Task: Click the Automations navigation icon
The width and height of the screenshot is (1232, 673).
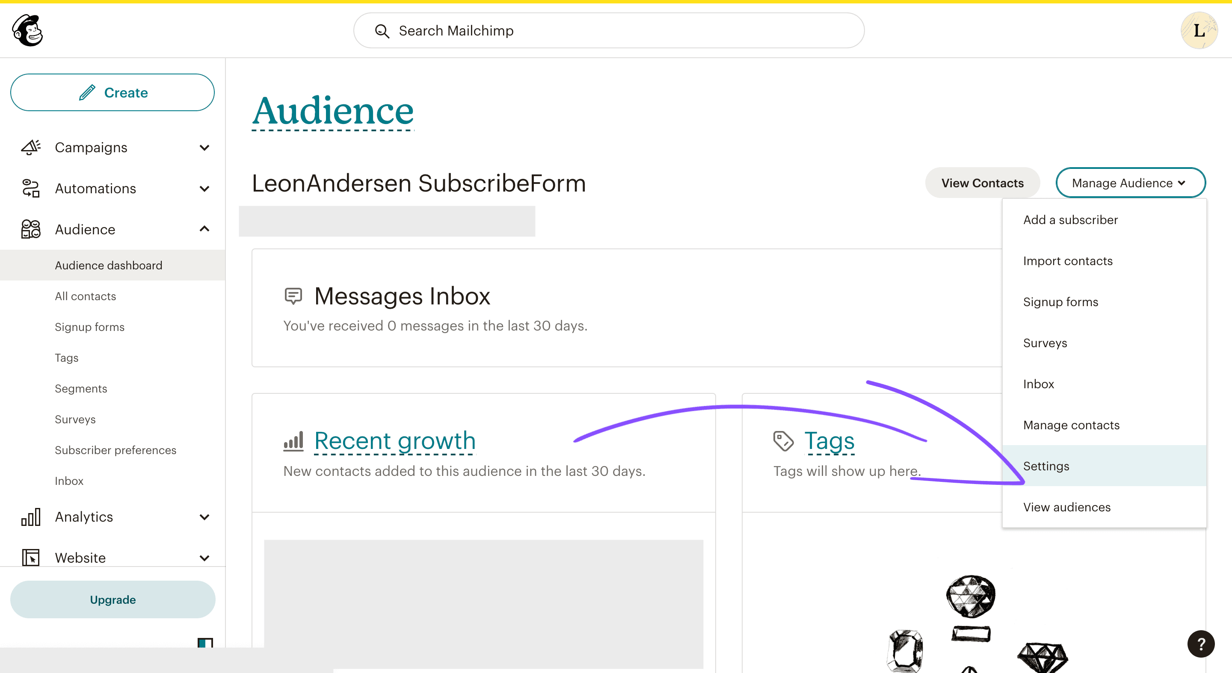Action: pyautogui.click(x=31, y=188)
